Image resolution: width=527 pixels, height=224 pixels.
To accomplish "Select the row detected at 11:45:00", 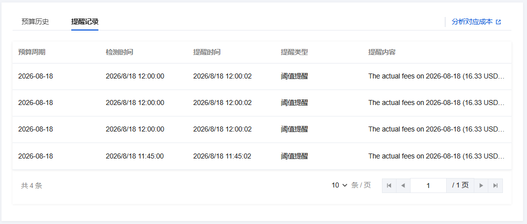I will click(262, 156).
